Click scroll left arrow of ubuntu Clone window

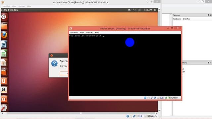click(x=3, y=113)
